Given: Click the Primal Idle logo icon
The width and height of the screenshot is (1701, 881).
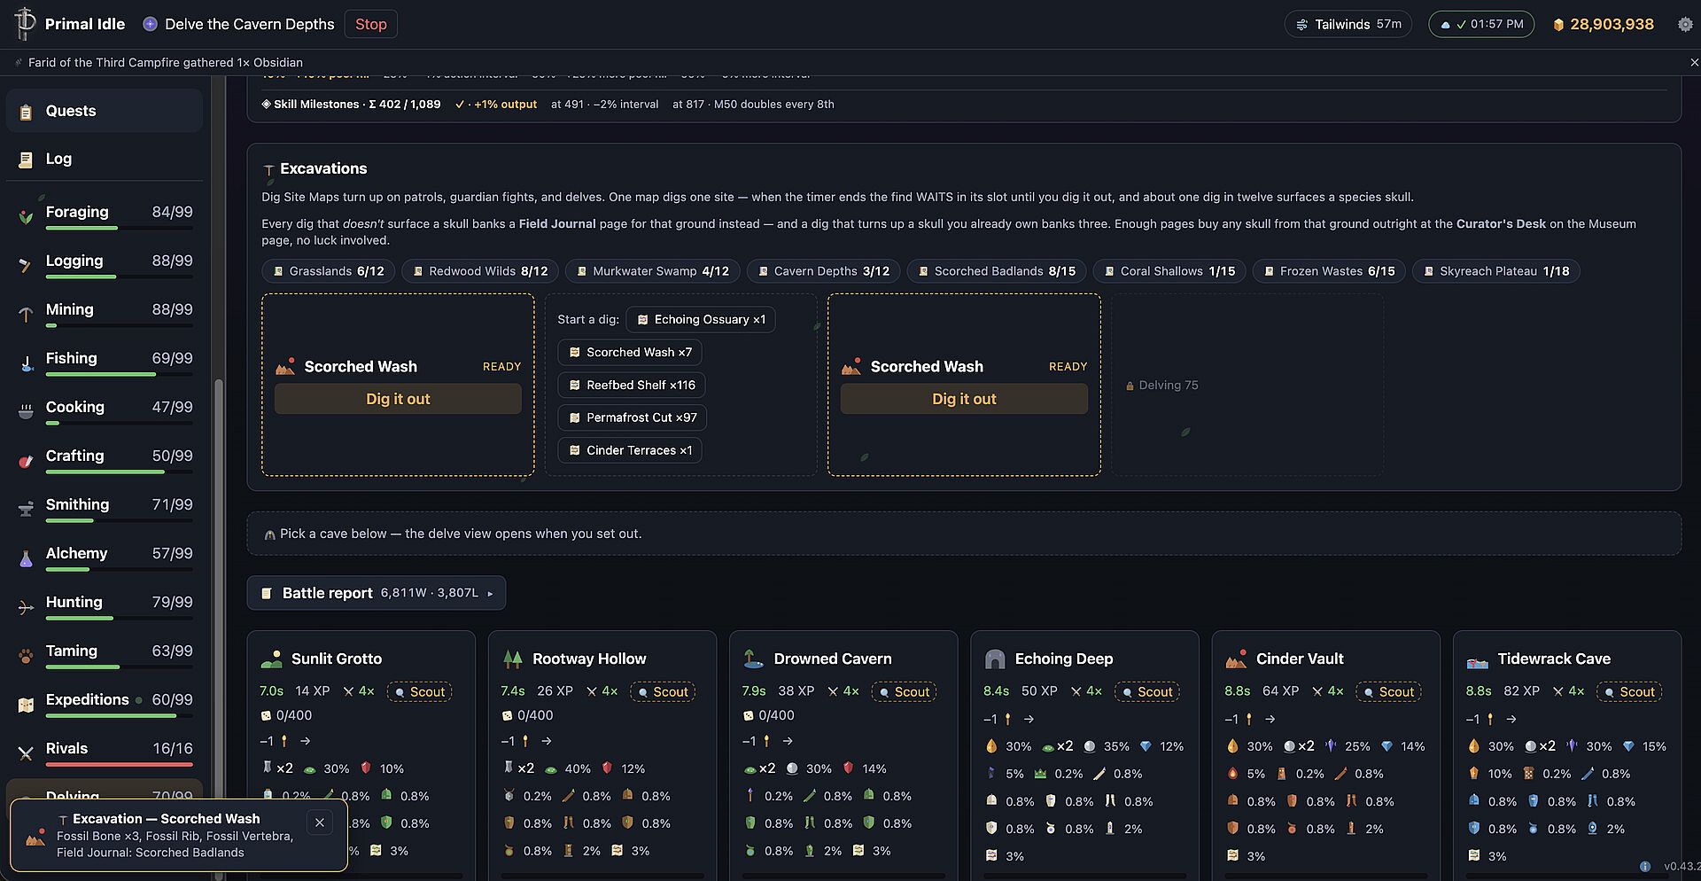Looking at the screenshot, I should [x=25, y=23].
